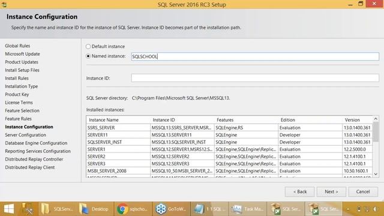
Task: Go to the next setup step
Action: coord(331,191)
